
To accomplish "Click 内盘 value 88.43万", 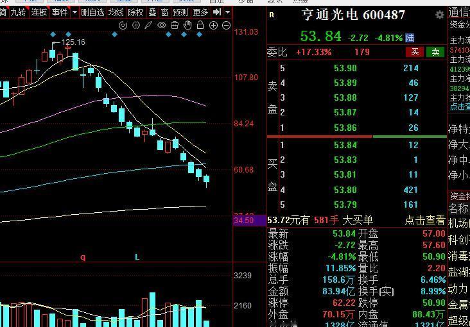I will (x=430, y=314).
